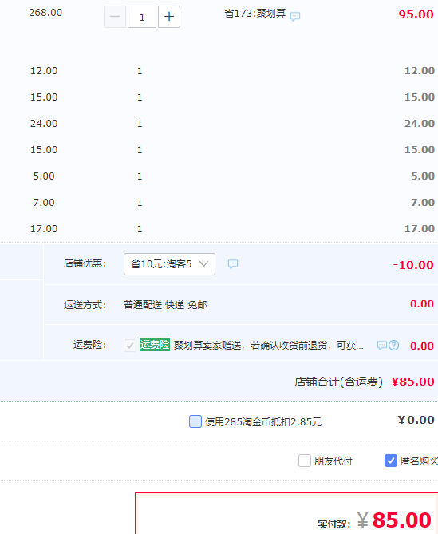Click the 聚划算卖家赠送 insurance description text
Image resolution: width=438 pixels, height=534 pixels.
[x=269, y=346]
